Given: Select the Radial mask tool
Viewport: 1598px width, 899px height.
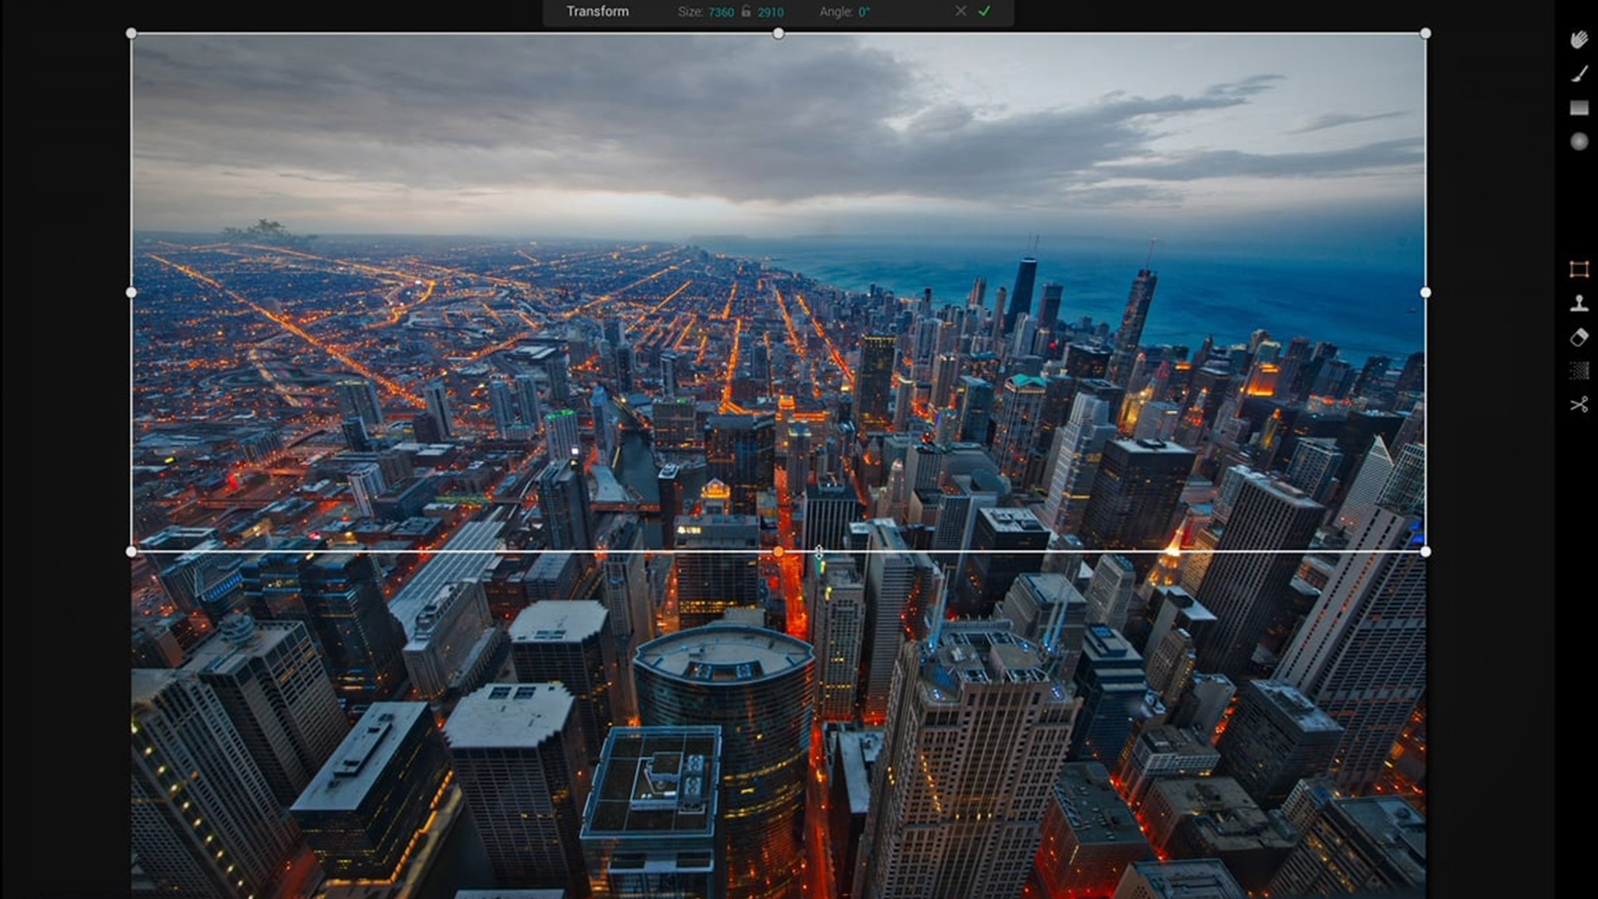Looking at the screenshot, I should (1579, 141).
